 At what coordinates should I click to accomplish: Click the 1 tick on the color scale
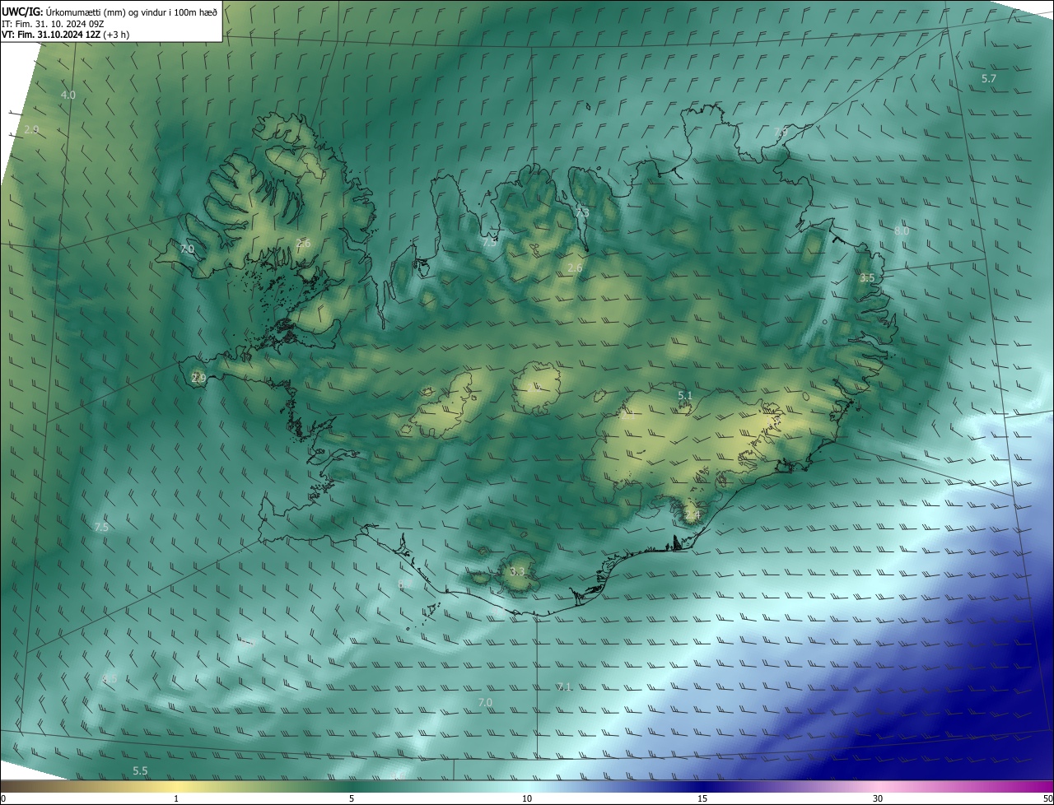tap(176, 798)
